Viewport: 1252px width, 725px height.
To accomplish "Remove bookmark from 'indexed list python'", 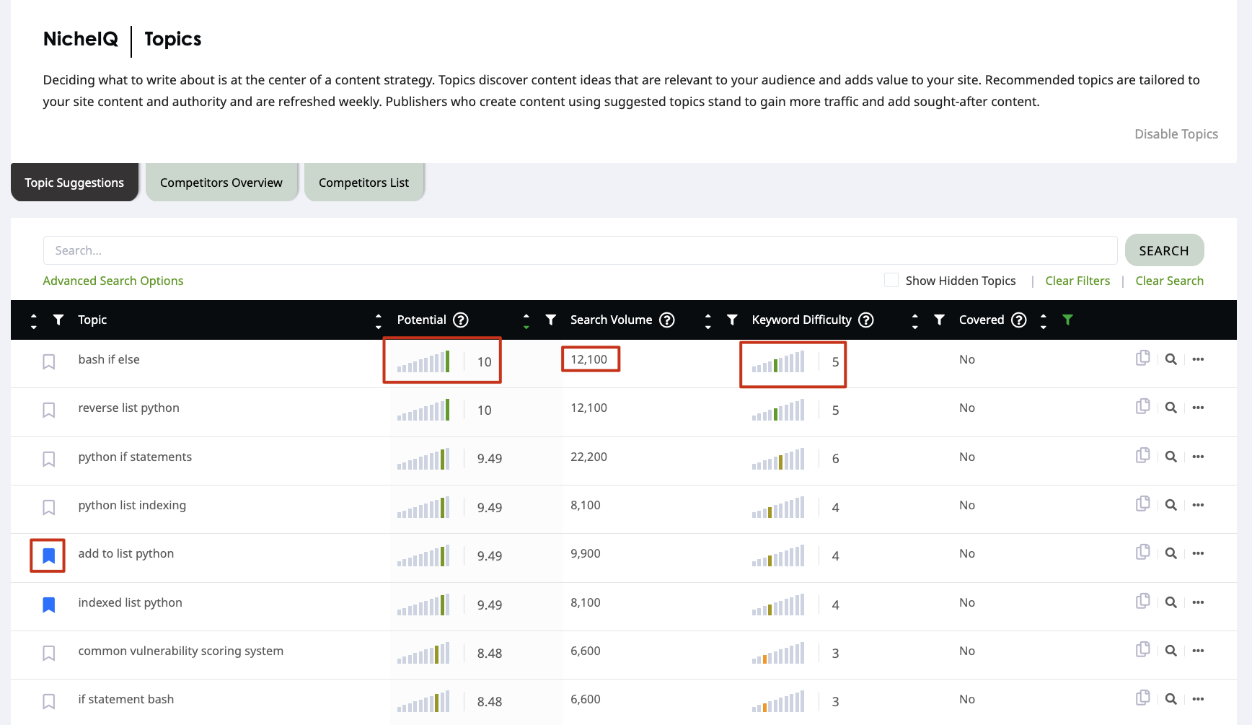I will [49, 605].
